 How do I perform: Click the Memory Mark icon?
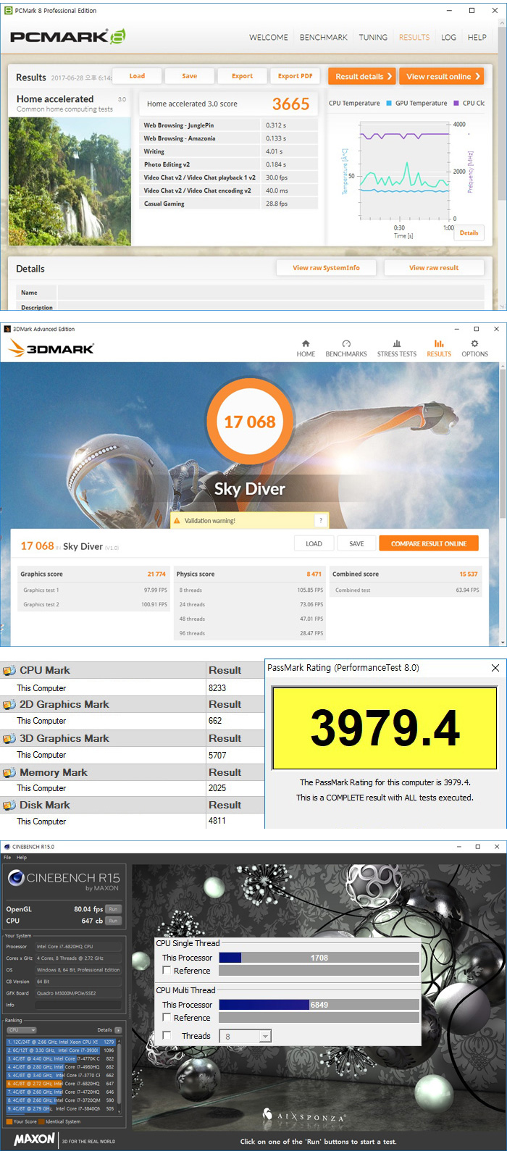click(9, 772)
